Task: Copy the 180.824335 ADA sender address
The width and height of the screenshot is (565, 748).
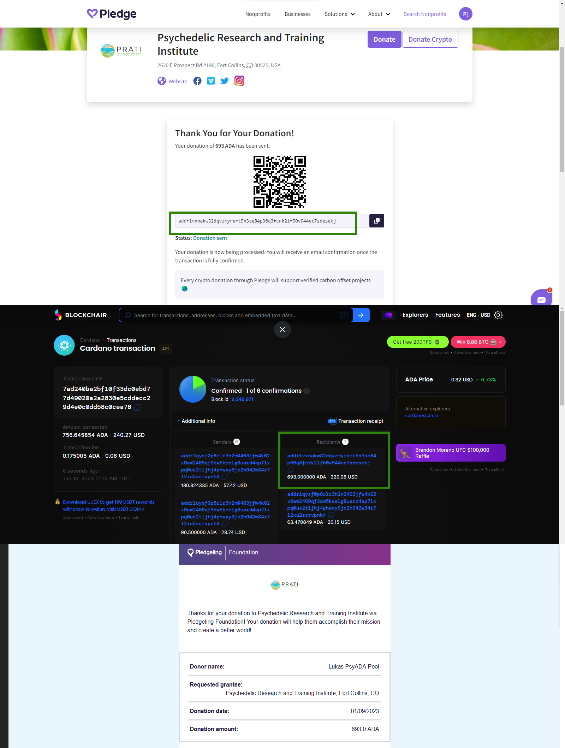Action: (225, 476)
